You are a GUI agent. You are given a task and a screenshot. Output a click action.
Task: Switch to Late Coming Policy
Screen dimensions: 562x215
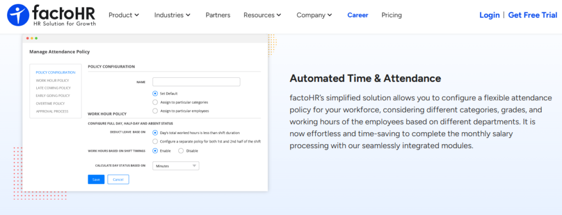tap(53, 88)
